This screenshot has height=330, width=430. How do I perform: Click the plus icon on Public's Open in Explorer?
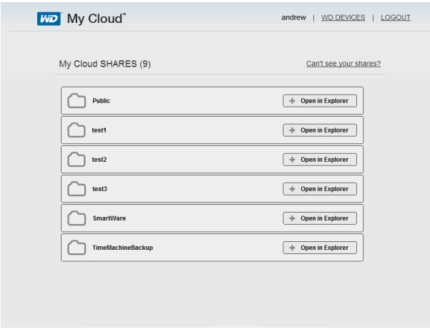(293, 101)
